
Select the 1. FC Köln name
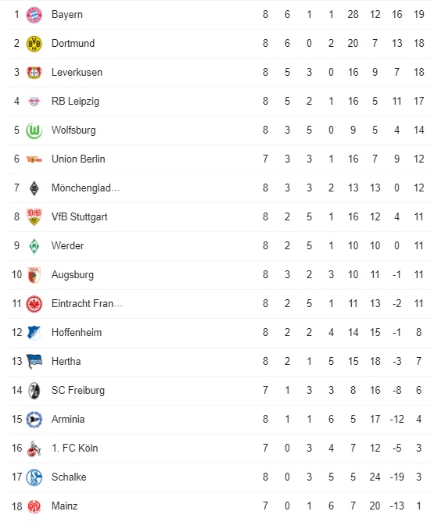click(x=74, y=448)
